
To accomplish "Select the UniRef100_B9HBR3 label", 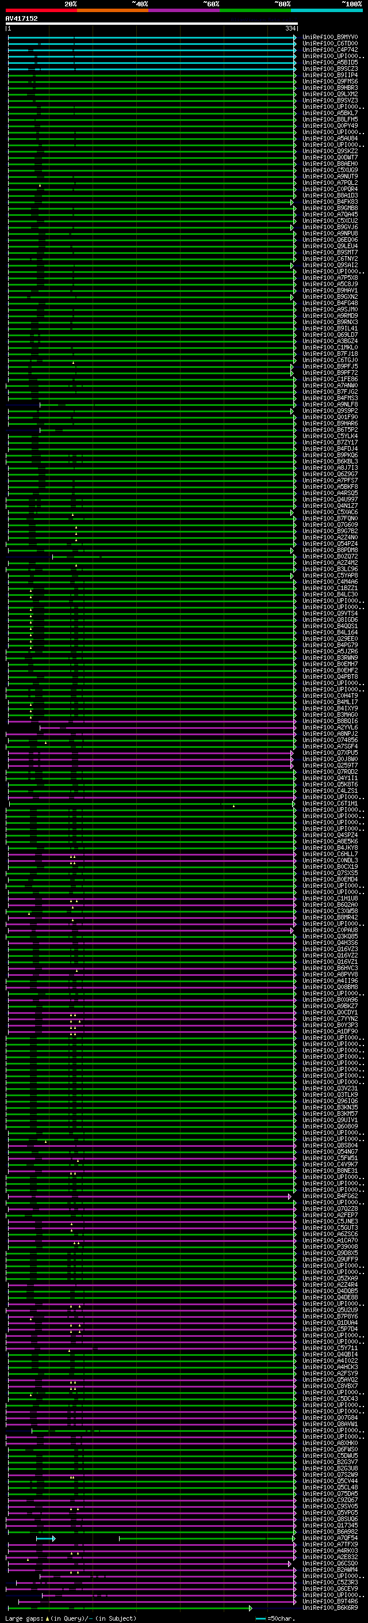I will click(330, 88).
